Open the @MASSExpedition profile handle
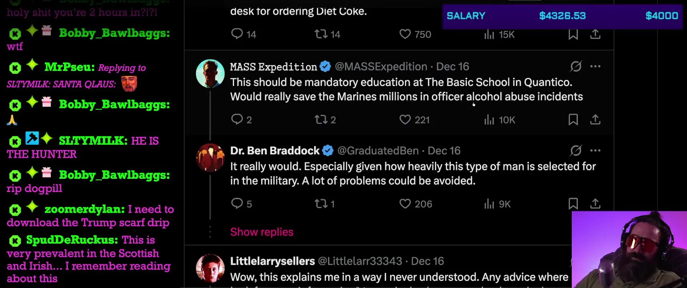687x288 pixels. (380, 66)
